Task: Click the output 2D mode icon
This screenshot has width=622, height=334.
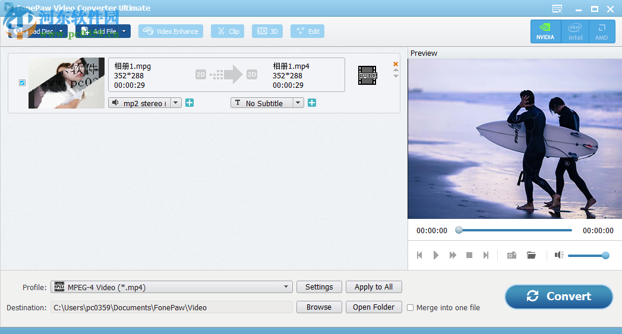Action: click(252, 75)
